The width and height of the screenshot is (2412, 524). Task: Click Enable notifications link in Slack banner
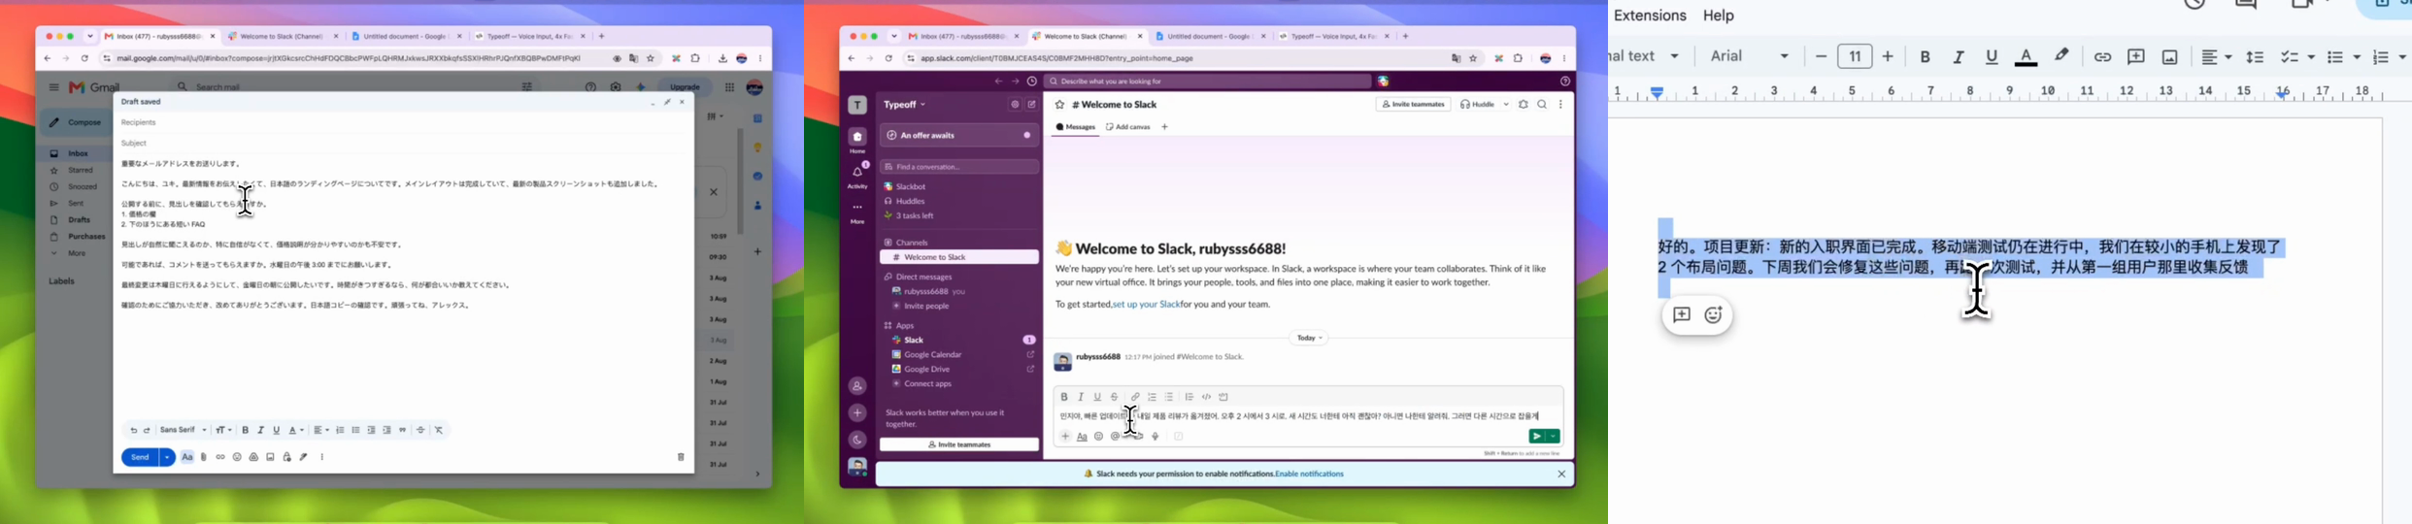click(x=1309, y=474)
